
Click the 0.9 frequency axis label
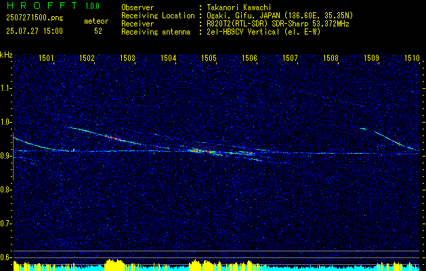5,156
